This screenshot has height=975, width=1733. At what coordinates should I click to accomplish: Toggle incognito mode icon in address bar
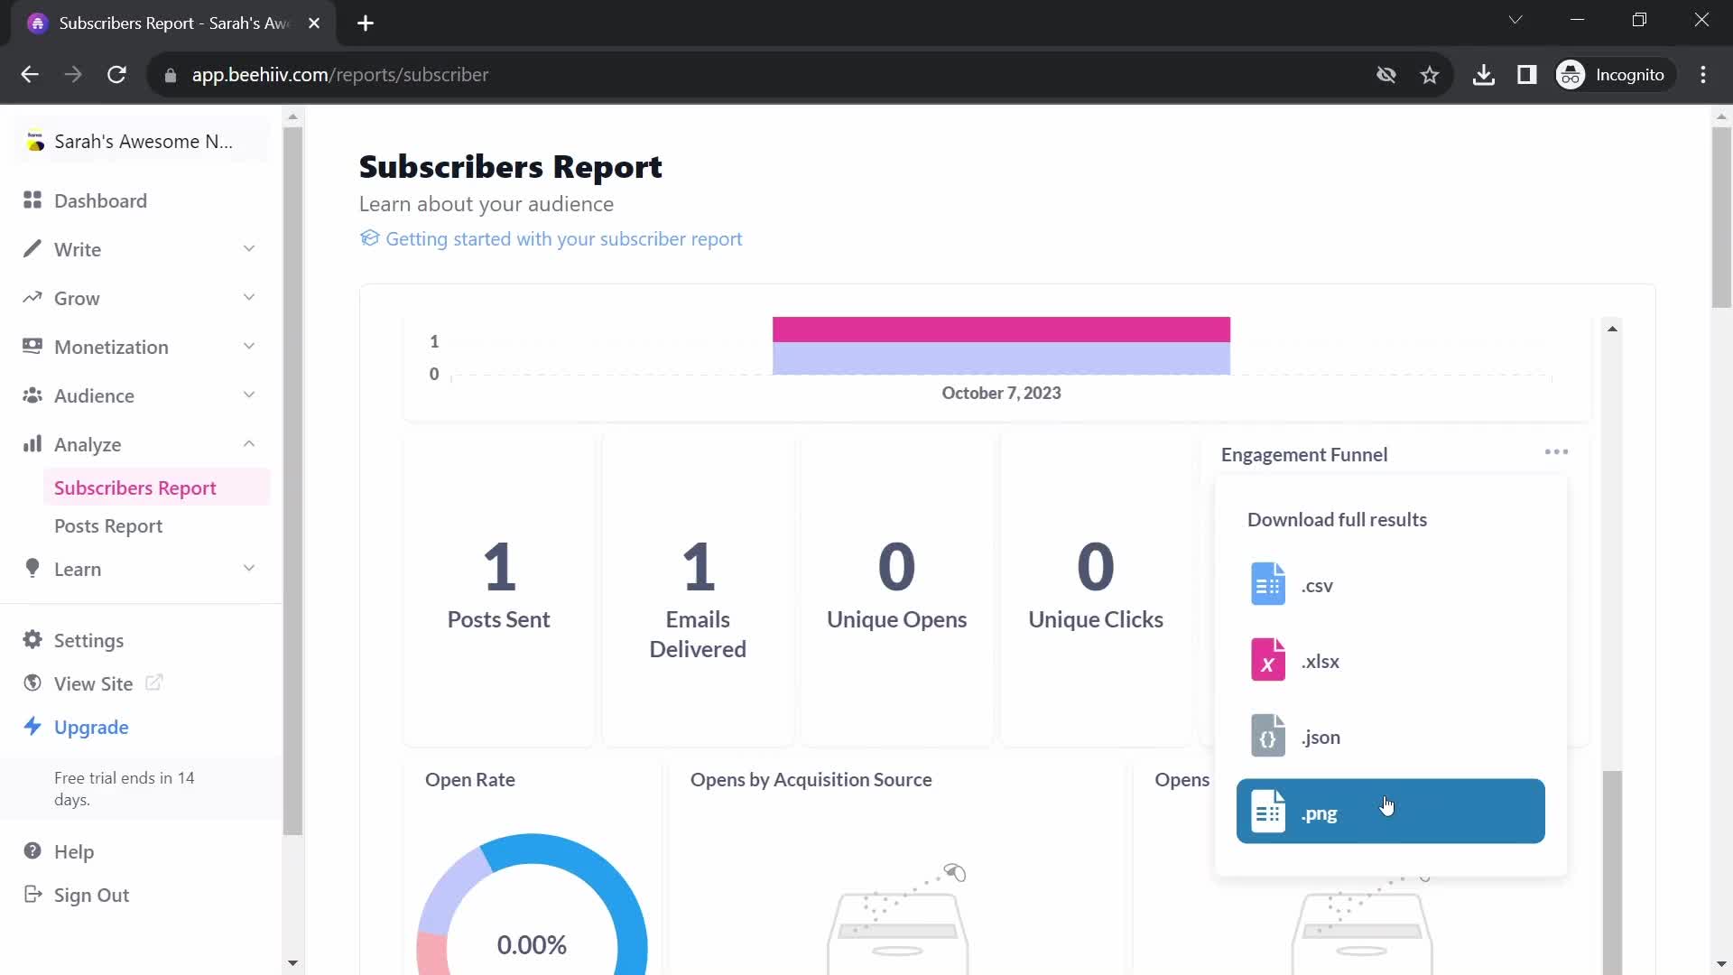tap(1571, 75)
